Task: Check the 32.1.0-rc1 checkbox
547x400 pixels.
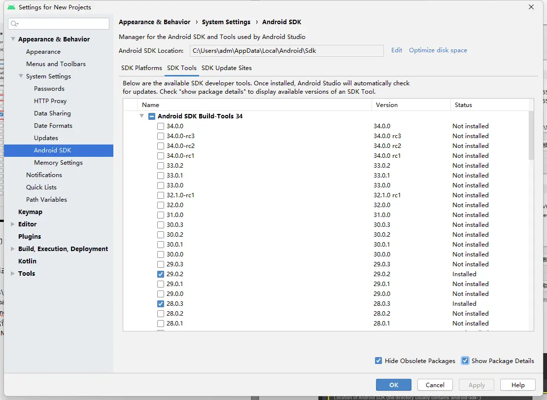Action: coord(161,195)
